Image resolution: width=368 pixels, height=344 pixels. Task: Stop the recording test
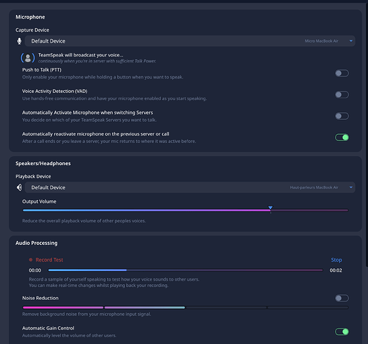(336, 260)
